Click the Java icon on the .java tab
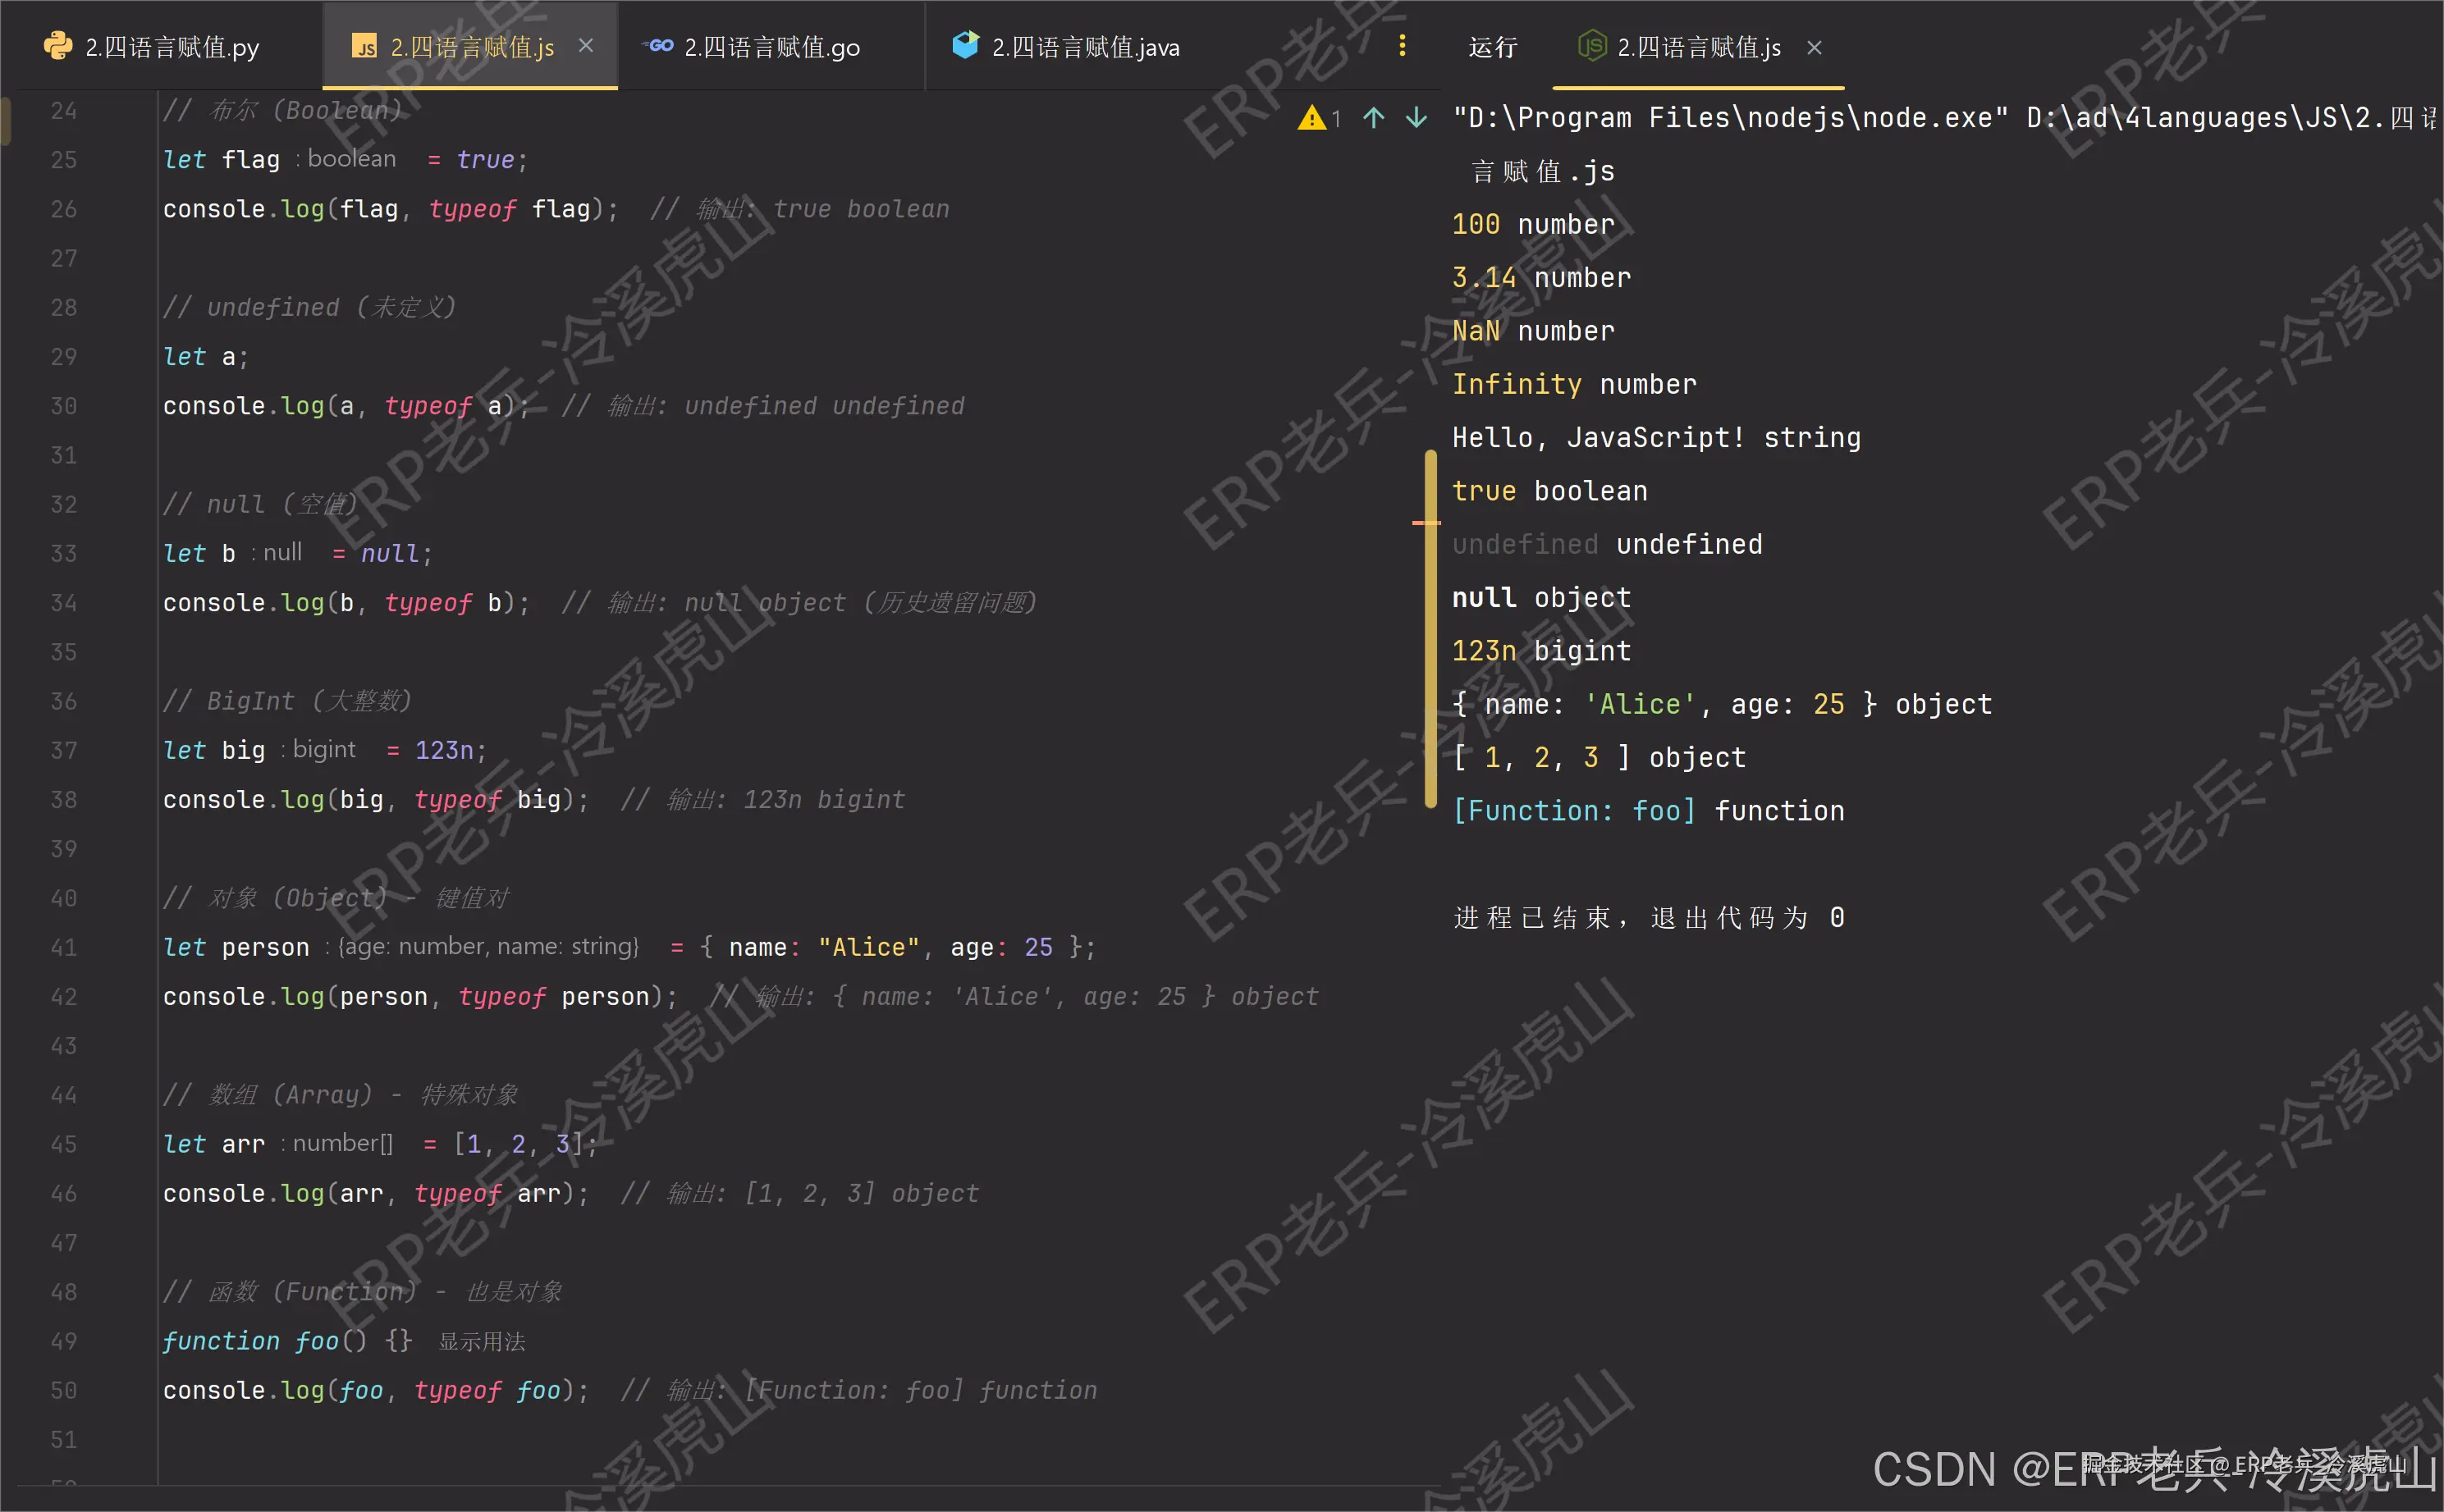This screenshot has width=2444, height=1512. click(x=965, y=46)
